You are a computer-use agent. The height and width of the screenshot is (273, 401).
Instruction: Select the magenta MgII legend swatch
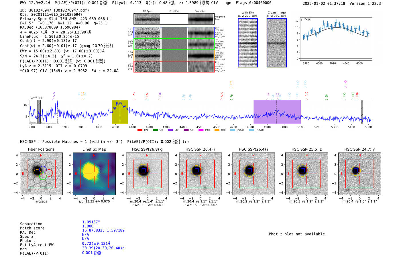click(x=201, y=130)
